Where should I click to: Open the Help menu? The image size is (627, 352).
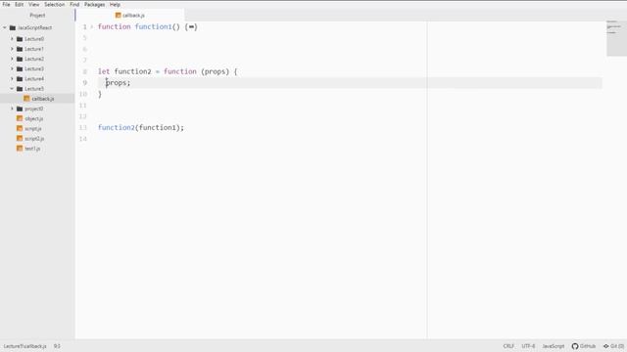(115, 4)
